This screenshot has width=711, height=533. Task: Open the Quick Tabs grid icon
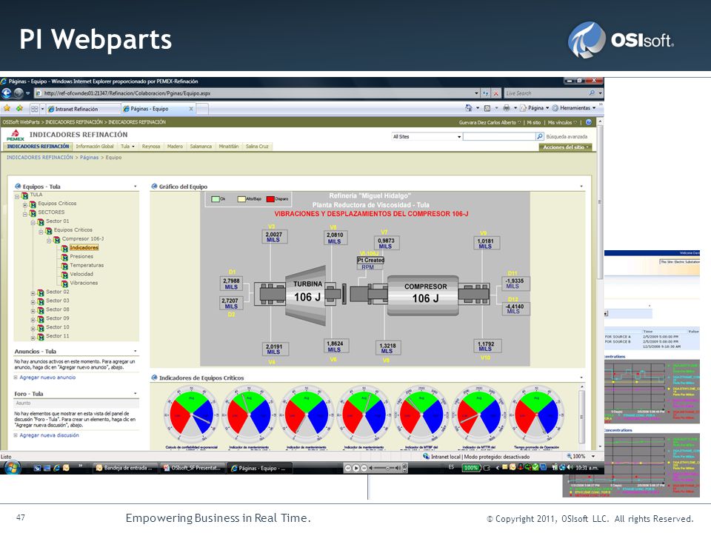(35, 109)
